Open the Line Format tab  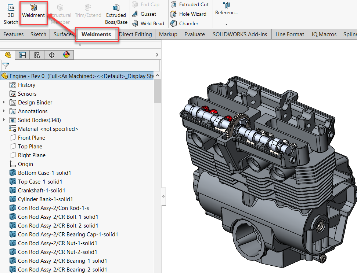[290, 34]
